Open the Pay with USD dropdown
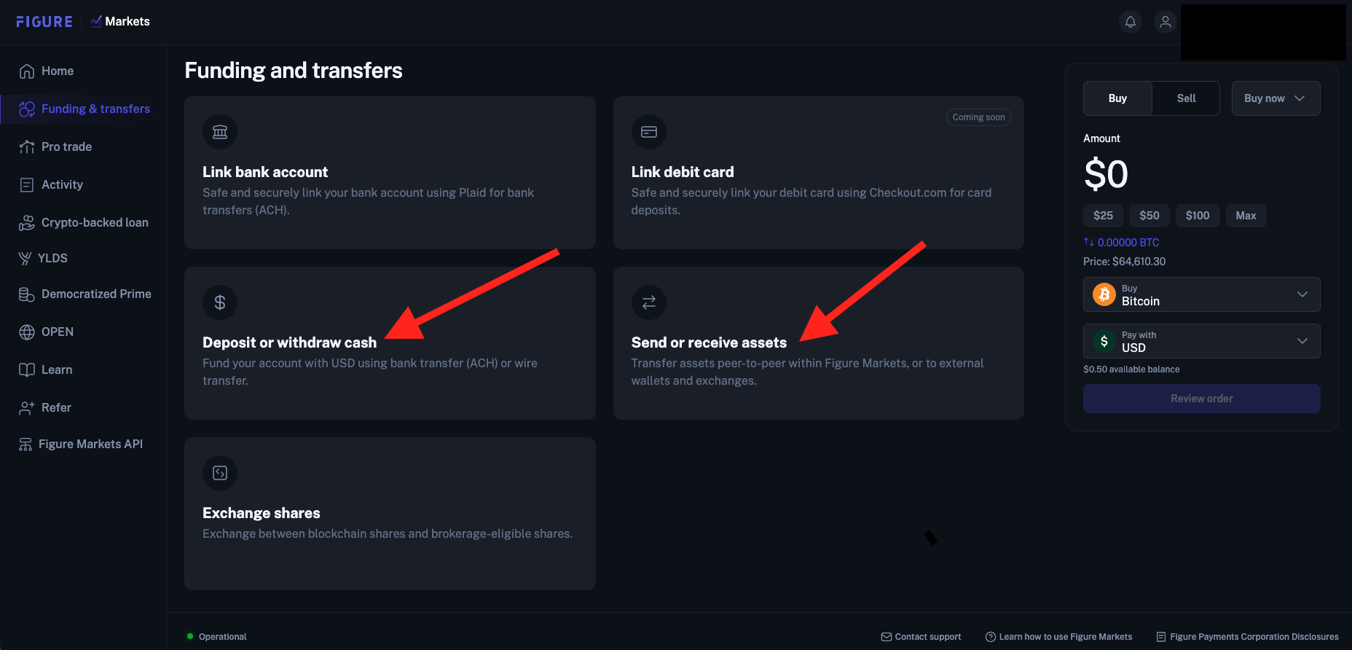This screenshot has height=650, width=1352. point(1201,341)
